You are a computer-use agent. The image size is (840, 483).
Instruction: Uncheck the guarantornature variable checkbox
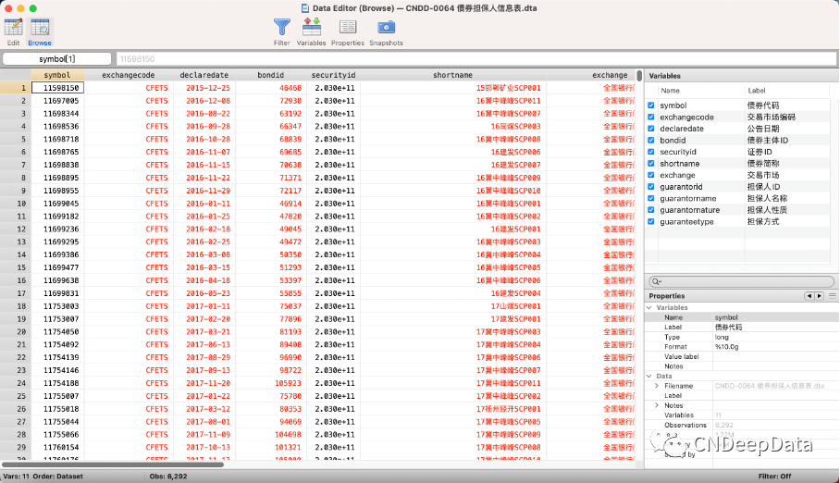[651, 210]
